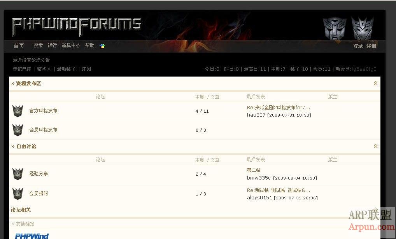
Task: Open new member fg5aa0fg8 profile
Action: [x=364, y=69]
